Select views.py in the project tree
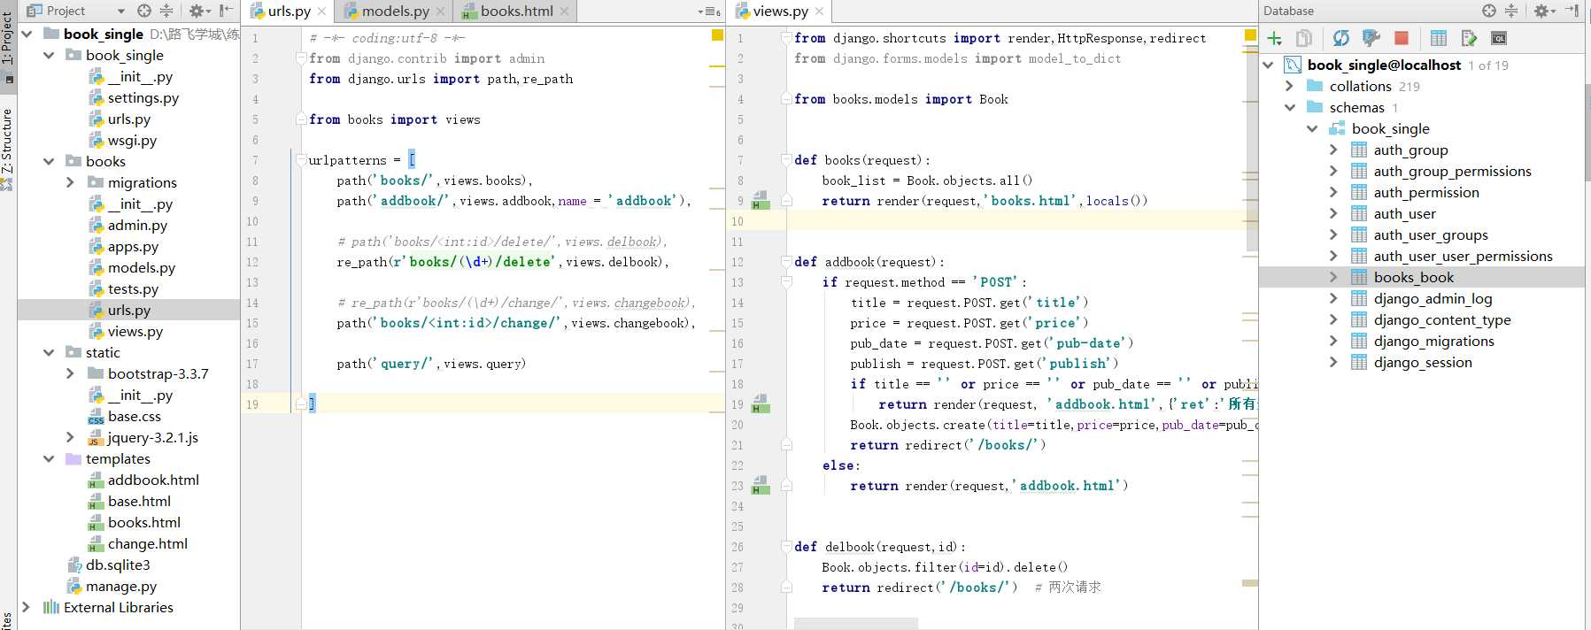Image resolution: width=1591 pixels, height=630 pixels. click(135, 331)
